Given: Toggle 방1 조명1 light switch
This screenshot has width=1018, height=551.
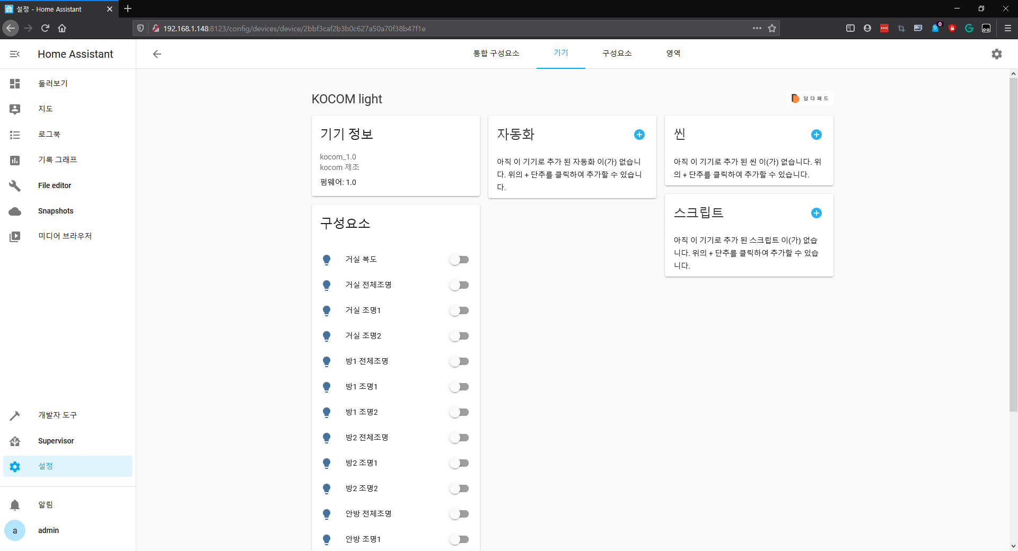Looking at the screenshot, I should (x=459, y=387).
